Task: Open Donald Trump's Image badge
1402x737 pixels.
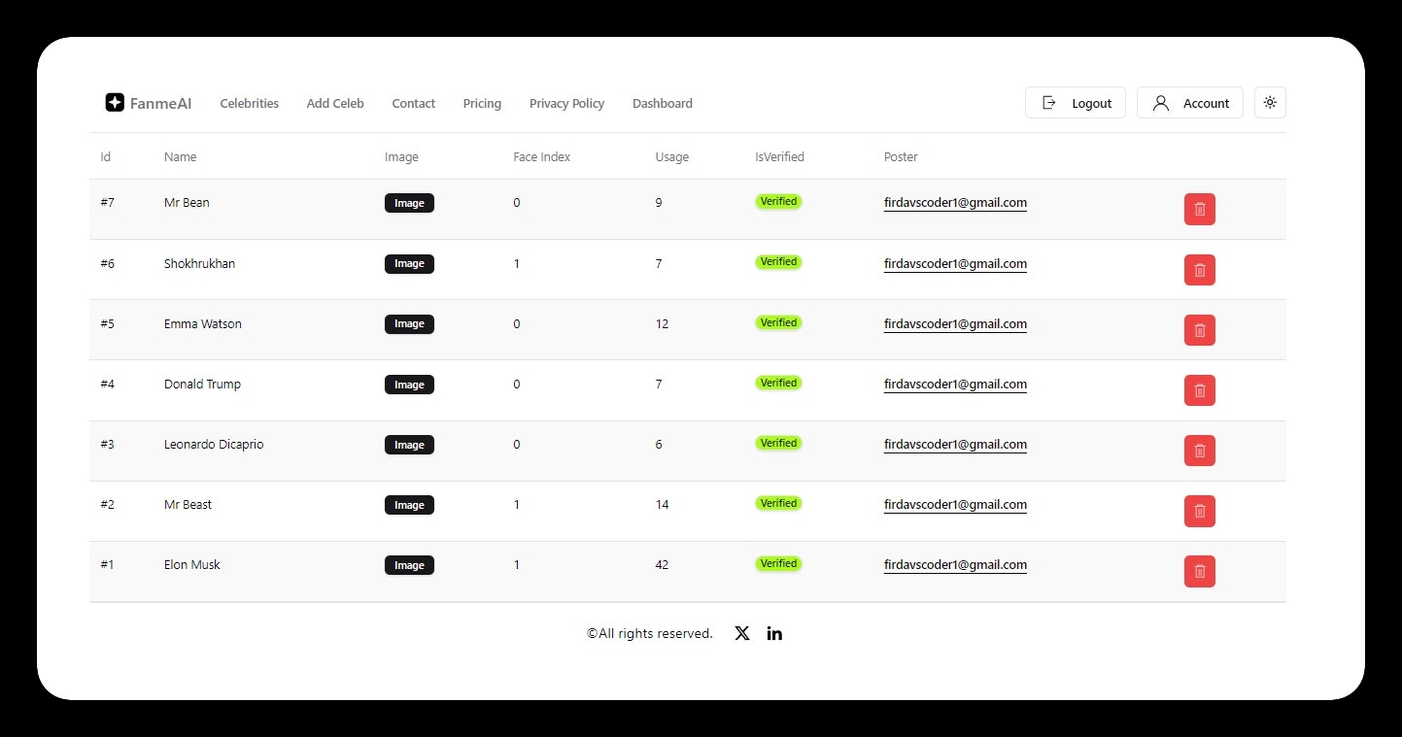Action: (409, 385)
